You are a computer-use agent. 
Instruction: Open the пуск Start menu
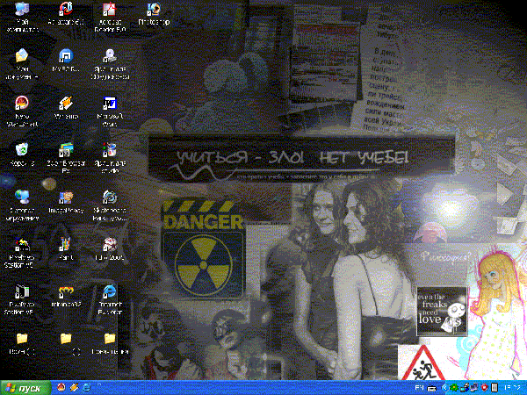(x=25, y=388)
